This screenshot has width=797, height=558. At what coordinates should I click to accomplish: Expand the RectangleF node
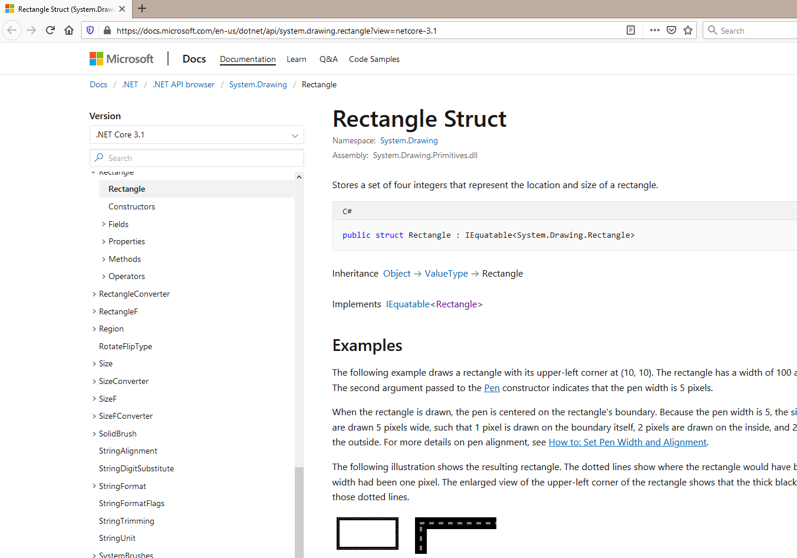coord(94,311)
